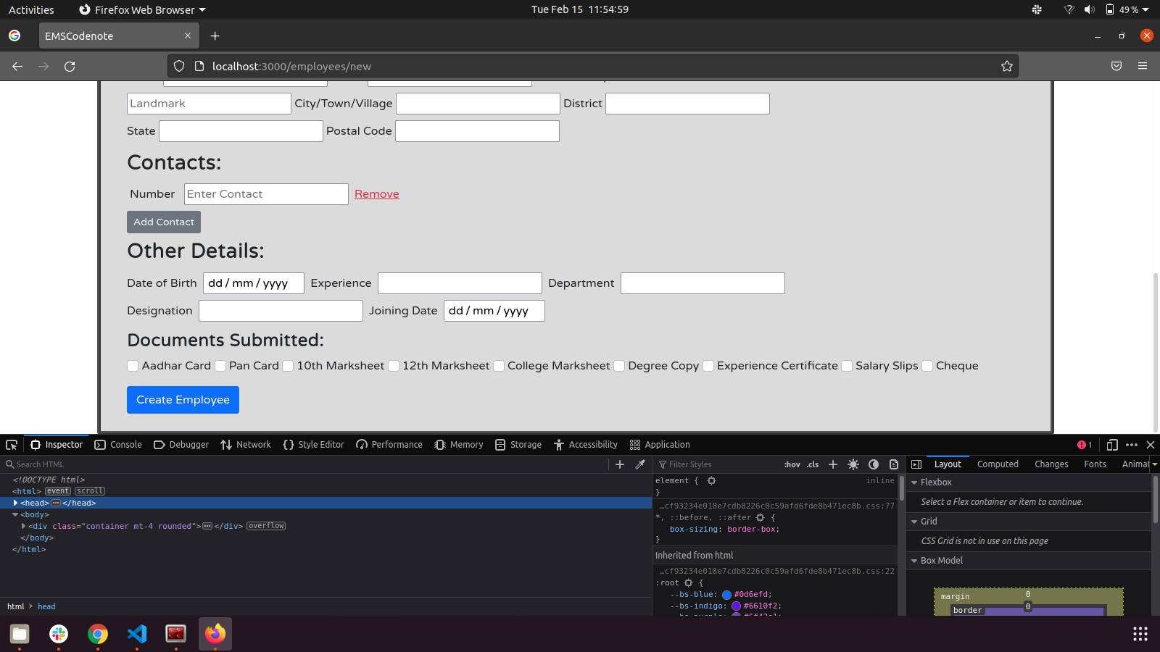Click the shield tracking protection icon

179,66
